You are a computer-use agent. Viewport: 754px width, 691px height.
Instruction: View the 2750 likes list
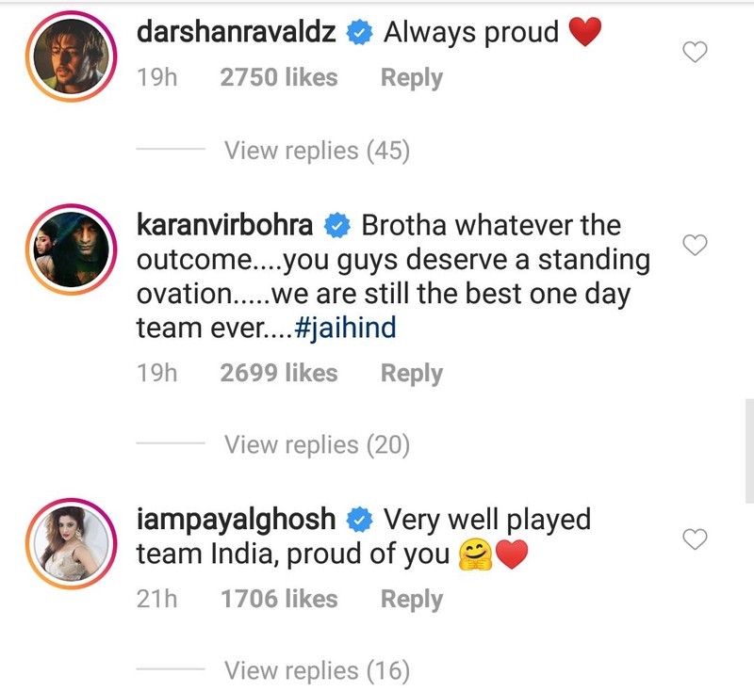[x=279, y=77]
